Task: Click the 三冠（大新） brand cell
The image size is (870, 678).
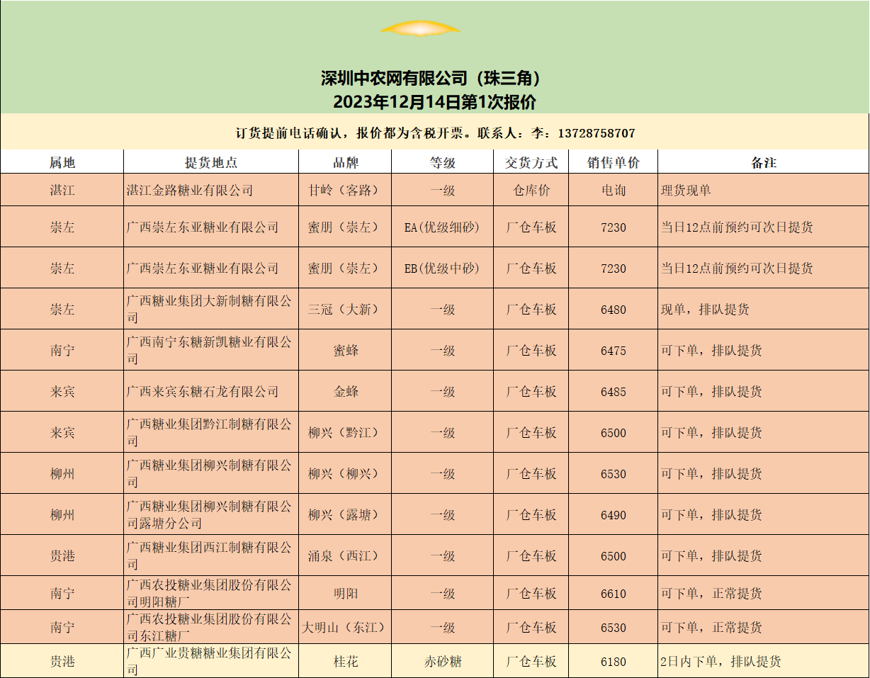Action: pyautogui.click(x=345, y=310)
